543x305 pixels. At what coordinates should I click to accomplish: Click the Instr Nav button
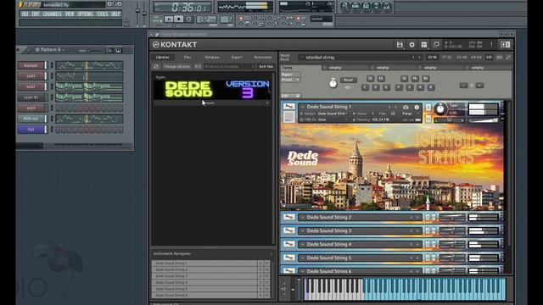click(x=266, y=66)
